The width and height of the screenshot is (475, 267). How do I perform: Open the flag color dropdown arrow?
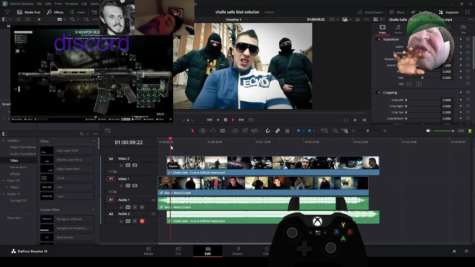tap(304, 131)
